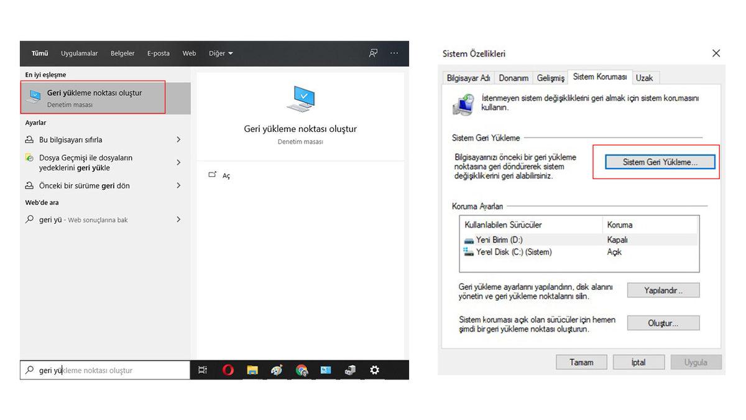Launch the Paint palette icon in taskbar

click(277, 370)
